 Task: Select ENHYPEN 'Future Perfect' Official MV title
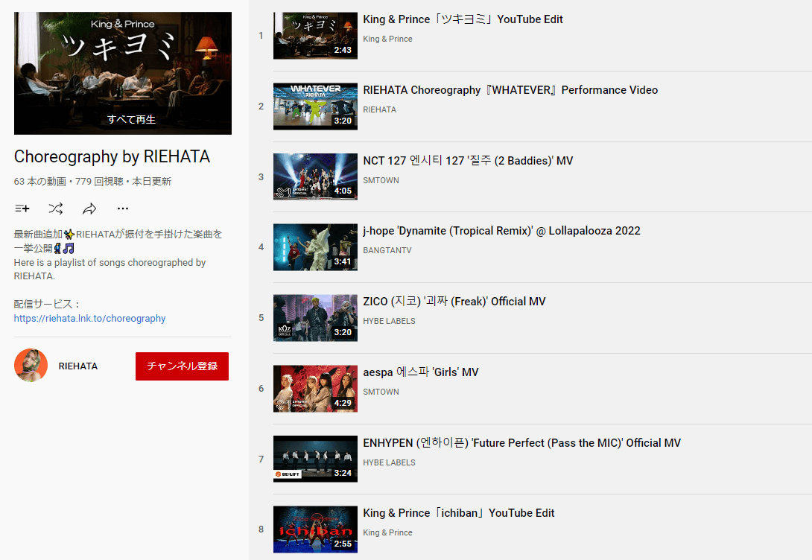522,443
